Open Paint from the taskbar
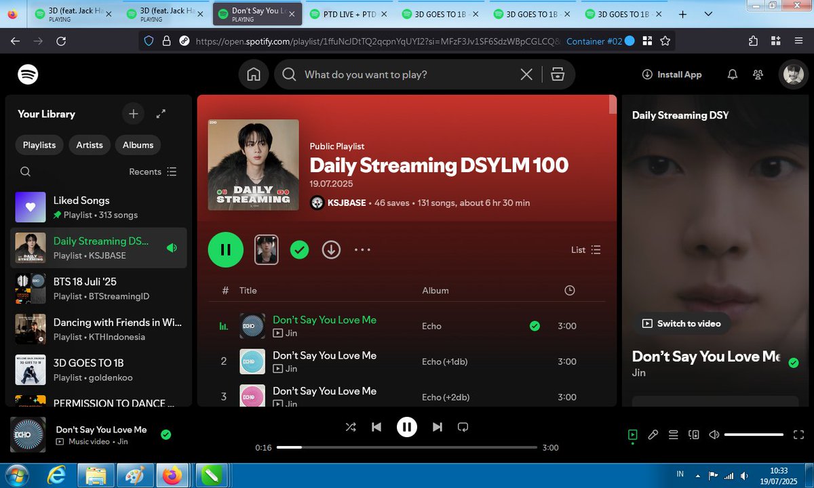The image size is (814, 488). point(134,477)
